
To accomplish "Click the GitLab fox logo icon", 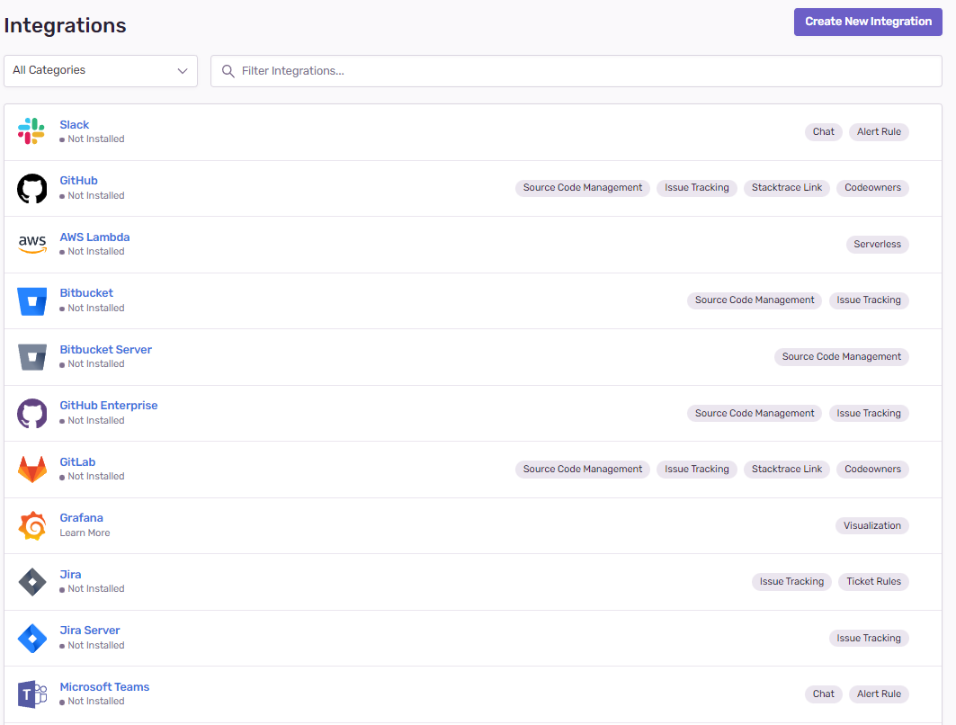I will pos(31,470).
